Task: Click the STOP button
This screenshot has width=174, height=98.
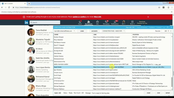Action: click(x=159, y=93)
